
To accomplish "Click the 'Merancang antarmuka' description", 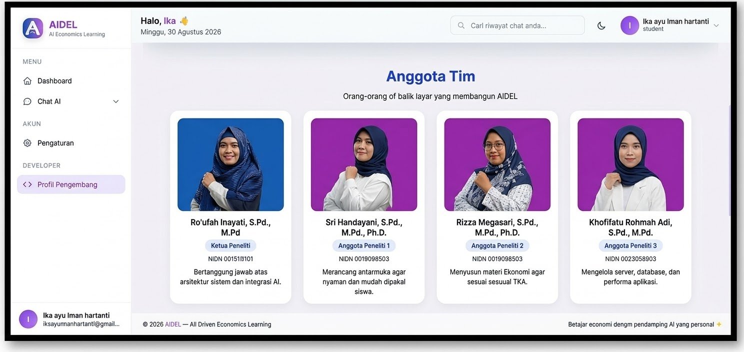I will 364,282.
